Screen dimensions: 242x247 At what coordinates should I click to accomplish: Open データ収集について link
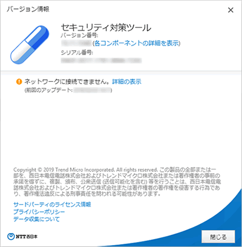(x=36, y=219)
